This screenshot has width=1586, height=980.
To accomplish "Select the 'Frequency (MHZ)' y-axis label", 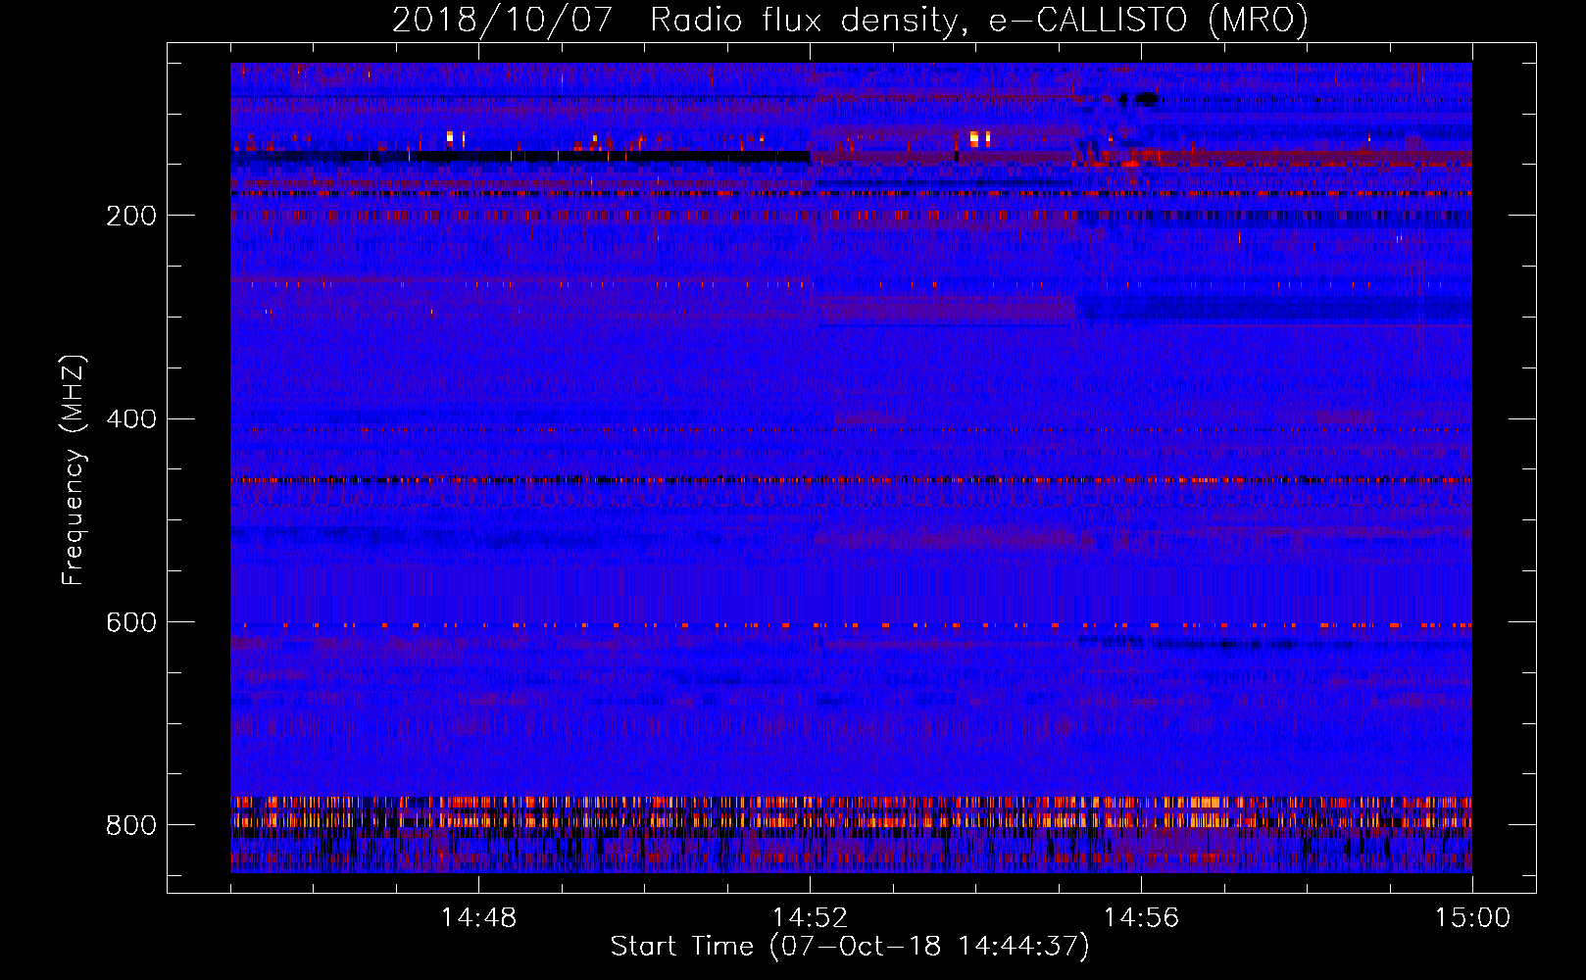I will point(73,469).
